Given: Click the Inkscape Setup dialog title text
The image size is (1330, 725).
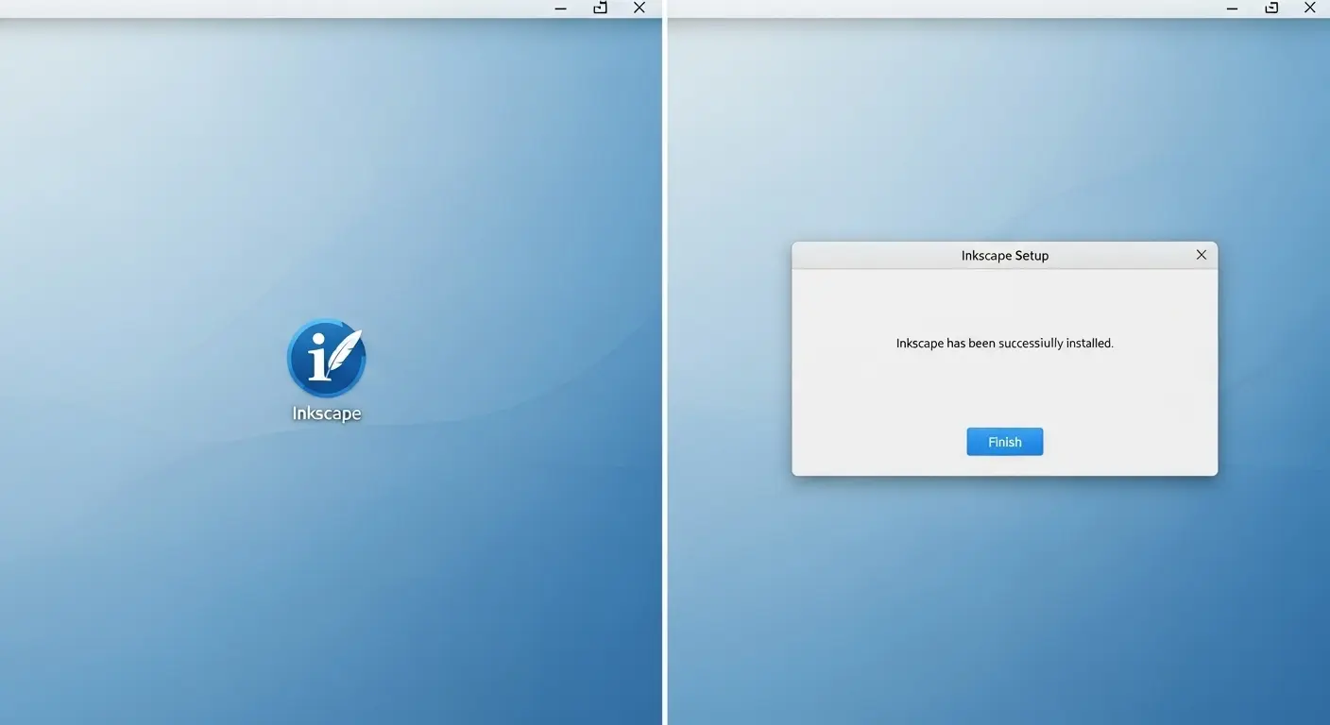Looking at the screenshot, I should pyautogui.click(x=1004, y=256).
